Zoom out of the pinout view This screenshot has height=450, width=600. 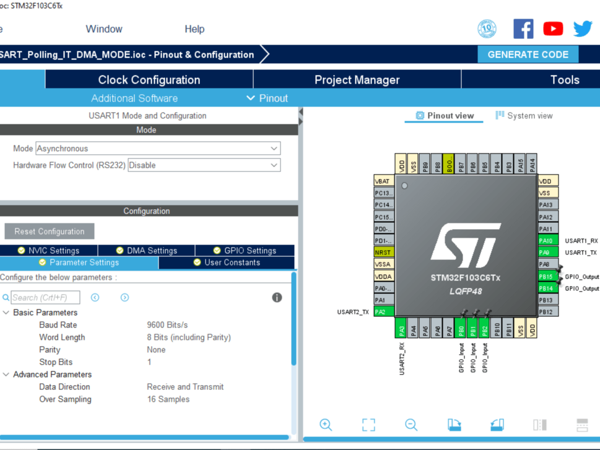coord(411,425)
